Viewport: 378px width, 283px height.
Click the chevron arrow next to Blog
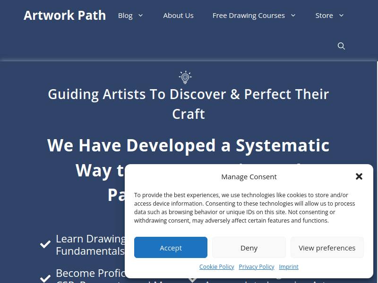tap(141, 15)
